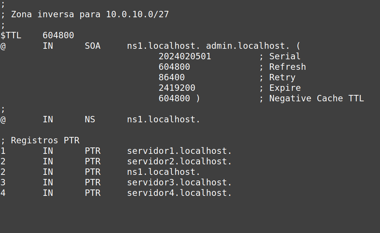Screen dimensions: 380x233
Task: Click ns1.localhost. on the NS record line
Action: click(x=163, y=120)
